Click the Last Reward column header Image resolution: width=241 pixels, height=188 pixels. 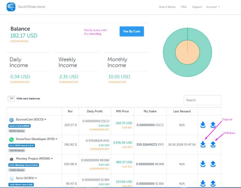(182, 111)
